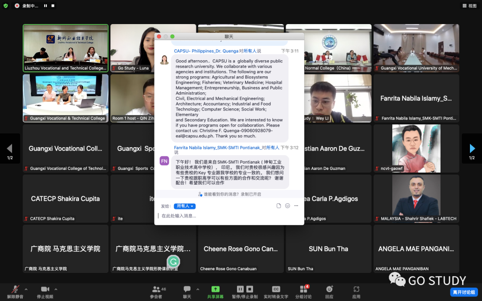Viewport: 482px width, 301px height.
Task: Pause recording from top-left indicator
Action: (x=46, y=5)
